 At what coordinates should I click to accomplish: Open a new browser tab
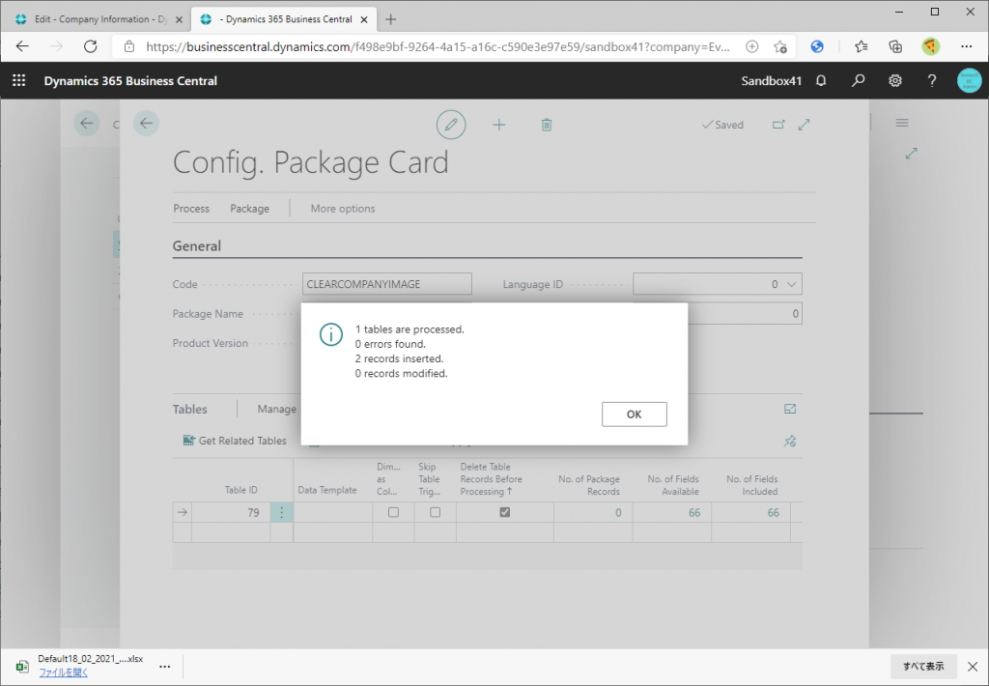390,19
